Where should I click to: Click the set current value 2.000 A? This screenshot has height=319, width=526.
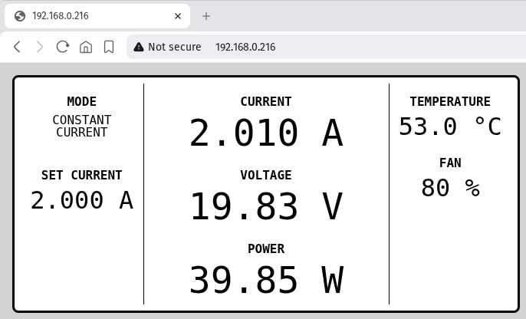point(82,200)
